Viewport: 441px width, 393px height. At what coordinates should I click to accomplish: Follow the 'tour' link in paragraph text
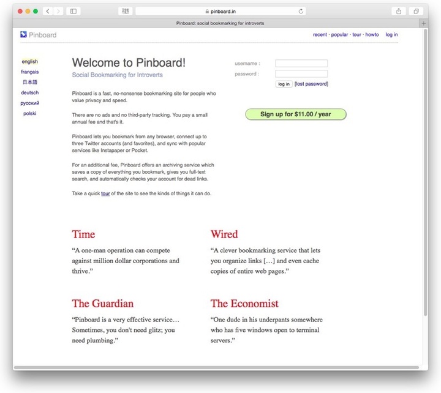(105, 193)
